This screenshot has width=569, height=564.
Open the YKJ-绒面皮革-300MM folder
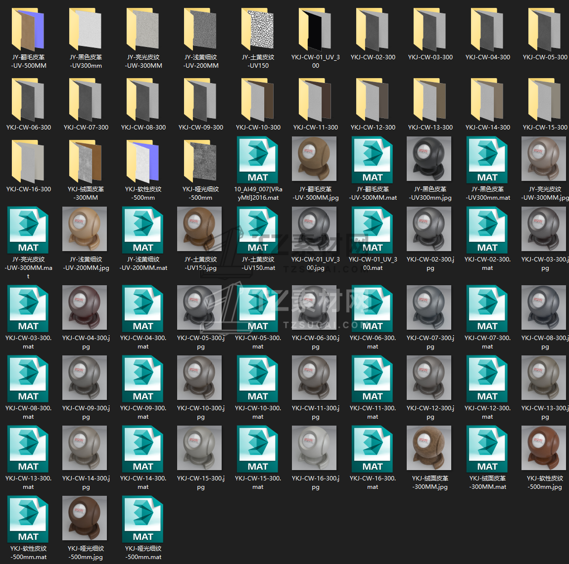86,162
